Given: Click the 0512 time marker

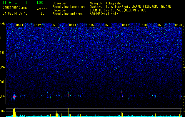Looking at the screenshot, I should point(37,25).
